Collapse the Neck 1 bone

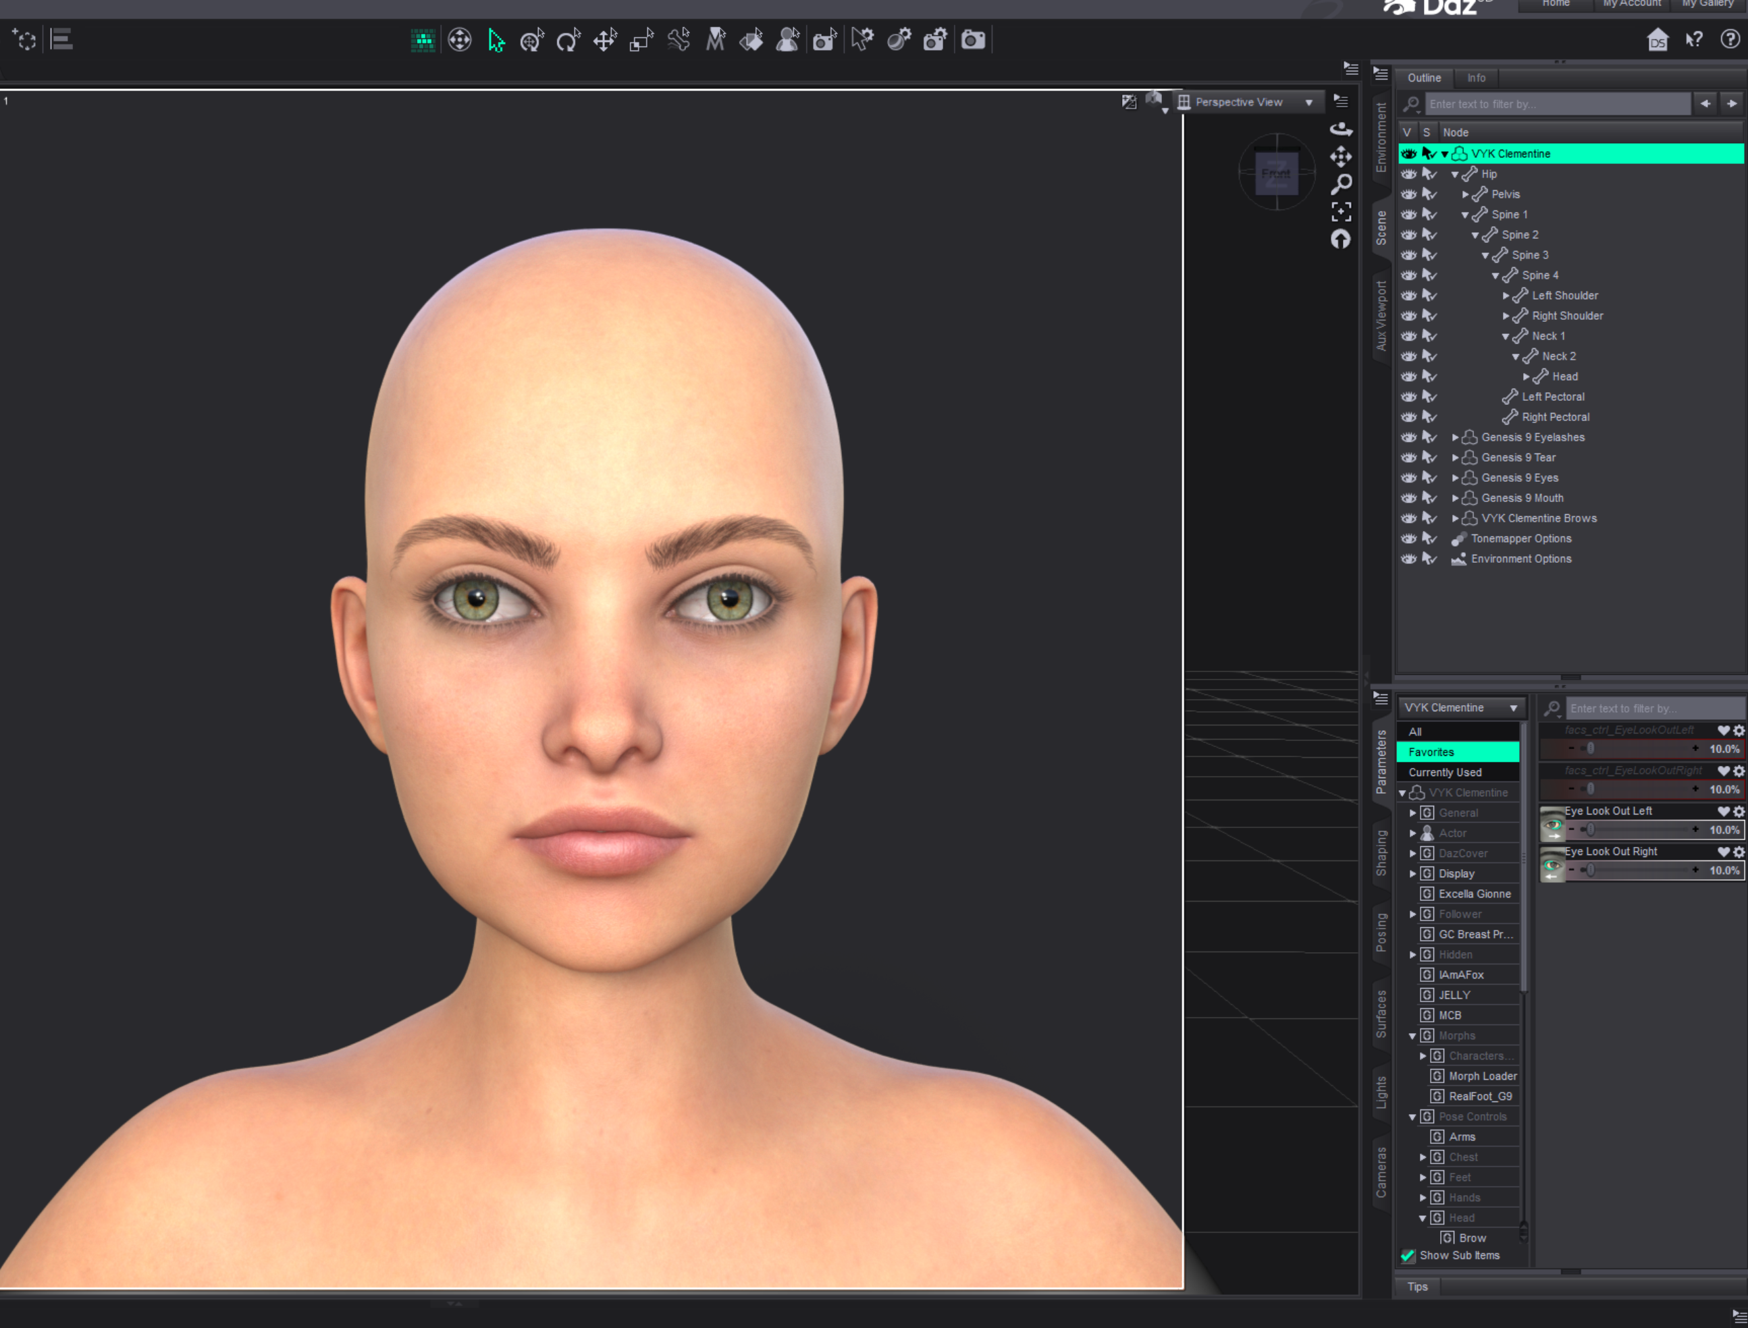click(1506, 337)
